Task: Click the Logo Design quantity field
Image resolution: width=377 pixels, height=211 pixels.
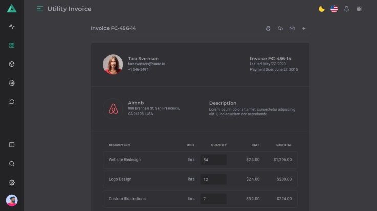Action: [213, 179]
